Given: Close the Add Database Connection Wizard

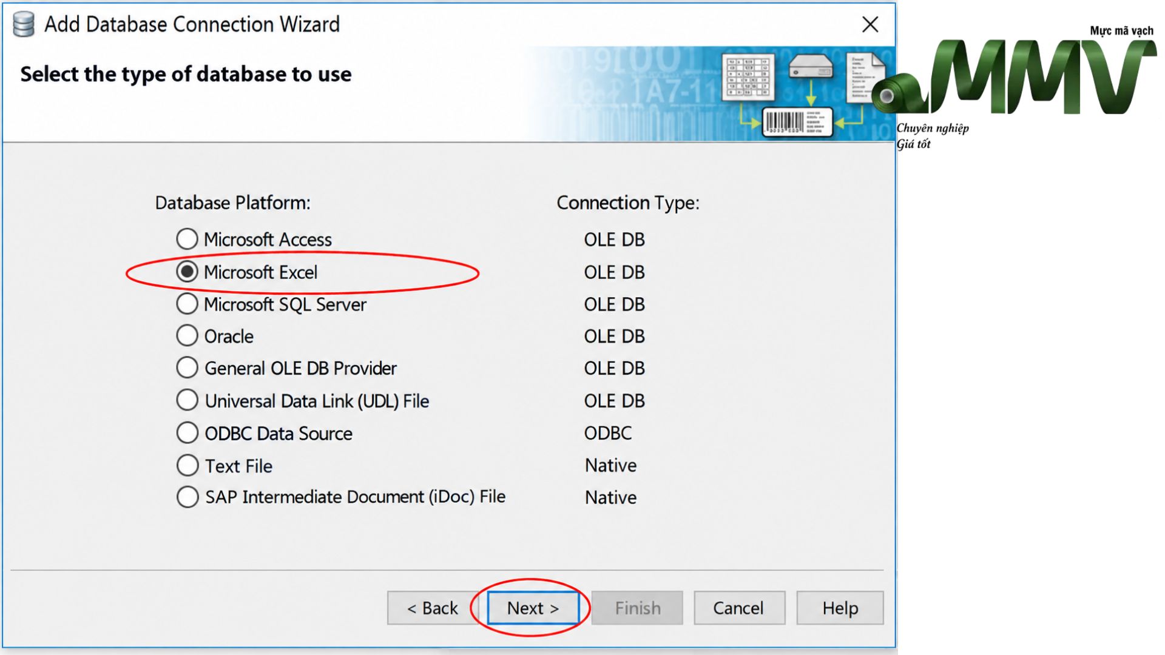Looking at the screenshot, I should pos(870,24).
